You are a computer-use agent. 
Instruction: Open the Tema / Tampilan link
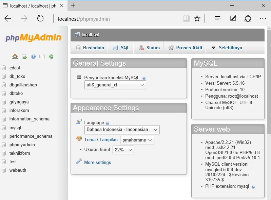click(101, 139)
